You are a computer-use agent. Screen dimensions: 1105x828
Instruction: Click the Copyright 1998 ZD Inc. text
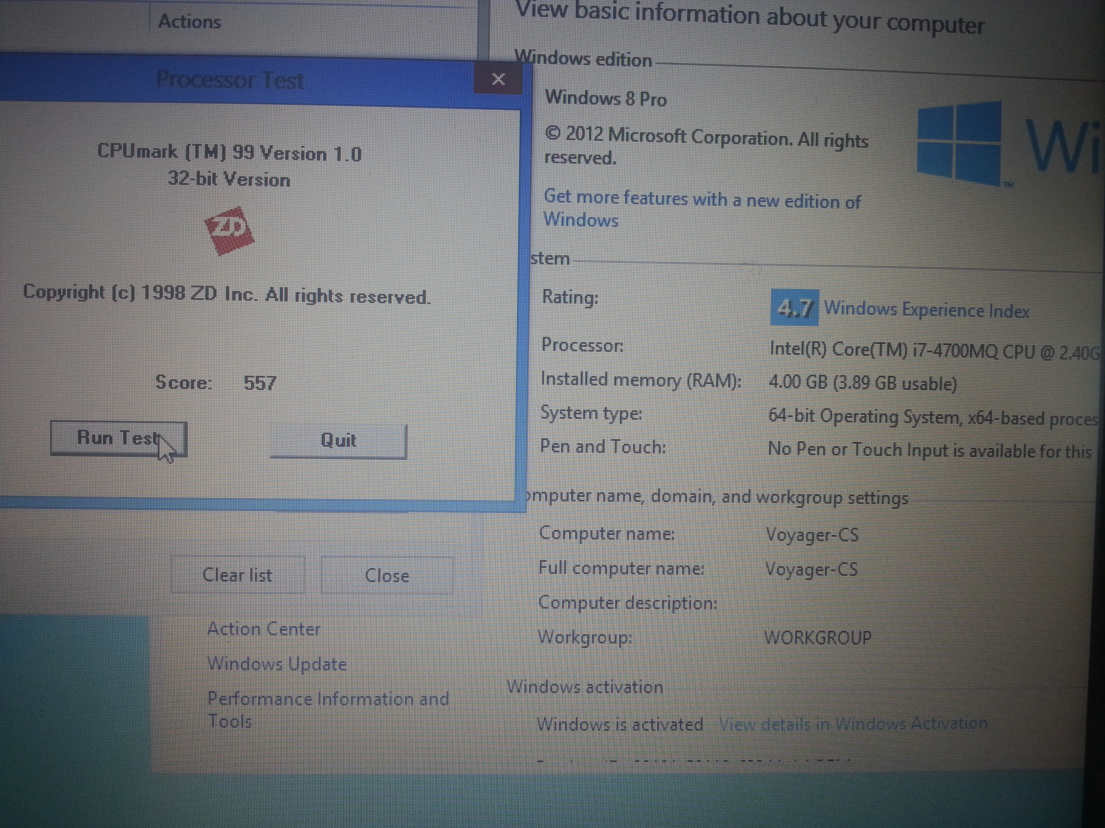point(227,295)
